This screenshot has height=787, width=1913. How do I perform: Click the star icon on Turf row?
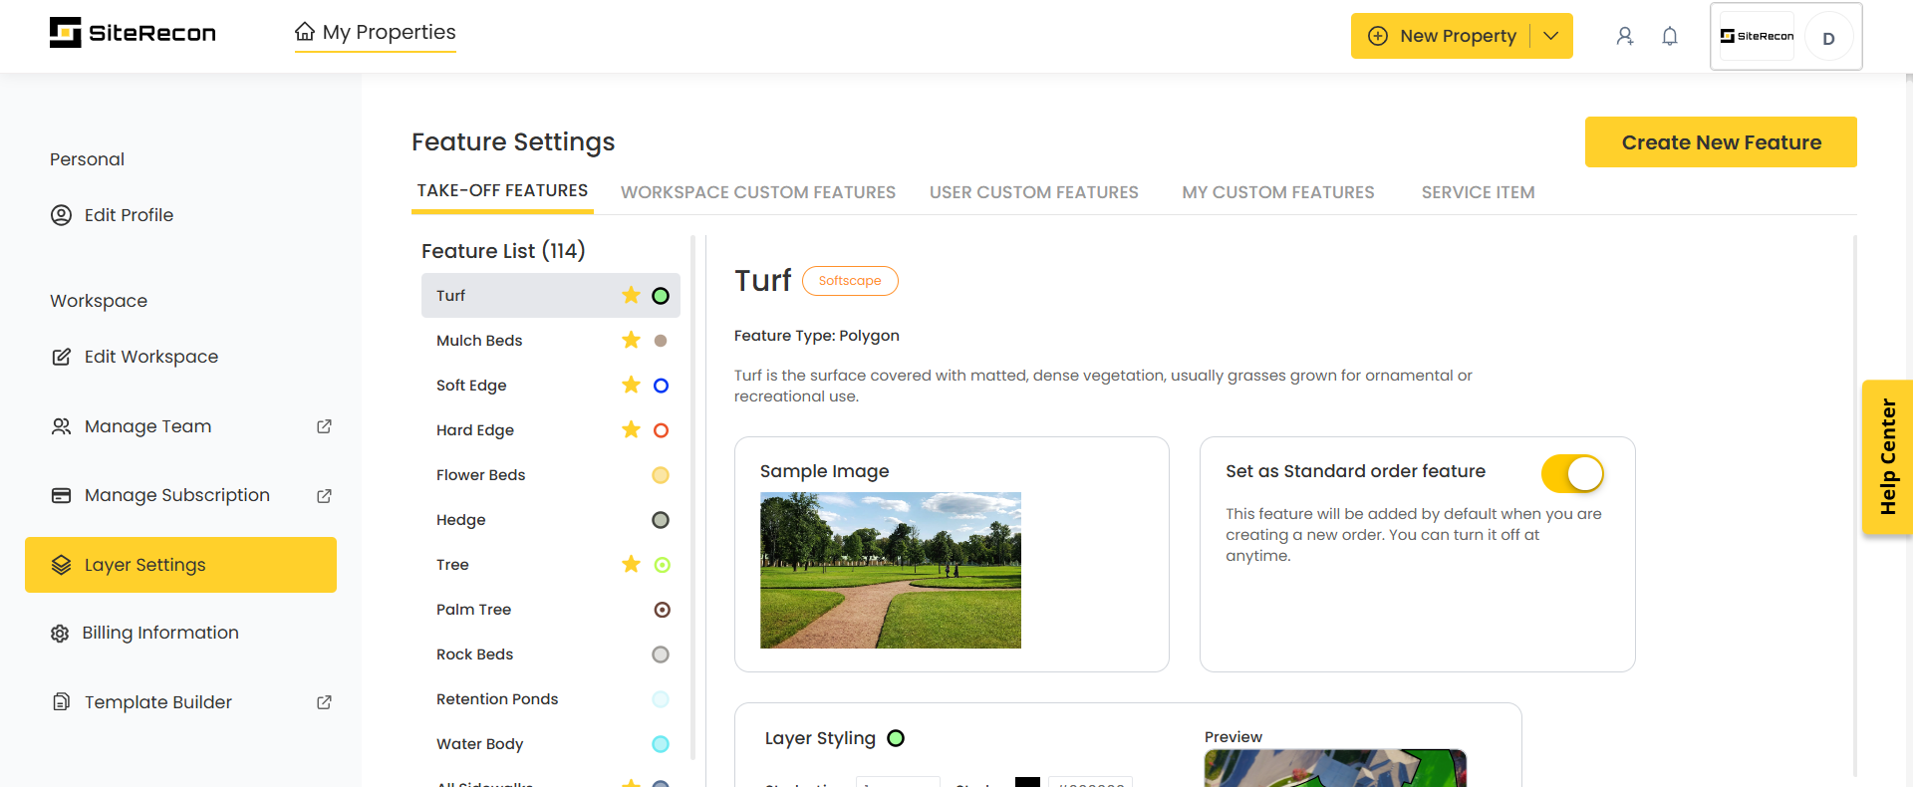(631, 295)
